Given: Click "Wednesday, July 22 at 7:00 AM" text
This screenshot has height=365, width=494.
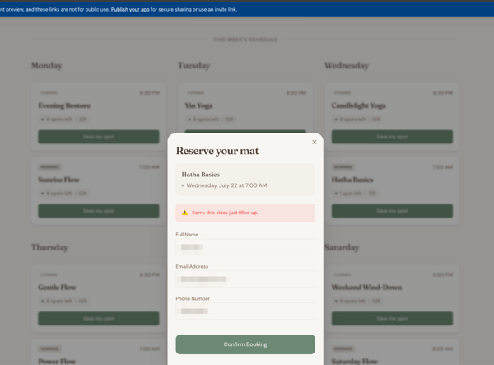Looking at the screenshot, I should [226, 185].
